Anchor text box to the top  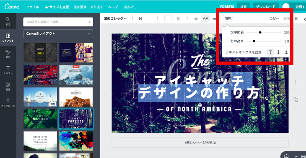pos(270,52)
